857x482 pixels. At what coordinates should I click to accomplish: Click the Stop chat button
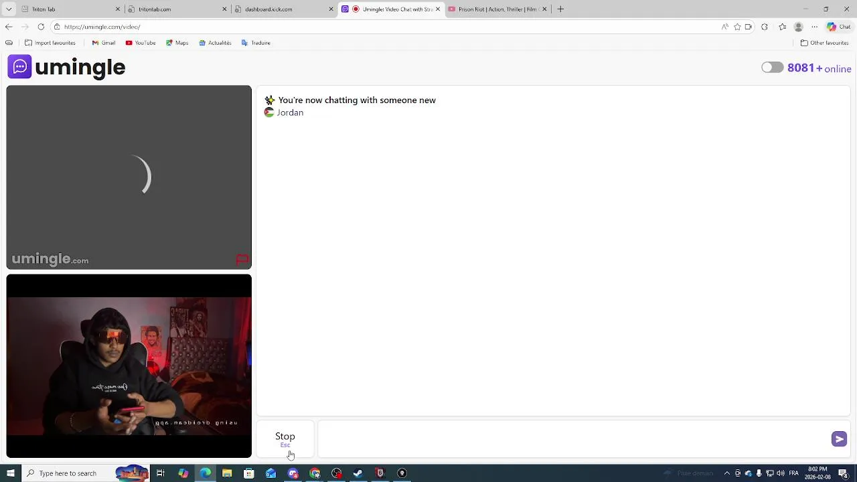tap(285, 438)
